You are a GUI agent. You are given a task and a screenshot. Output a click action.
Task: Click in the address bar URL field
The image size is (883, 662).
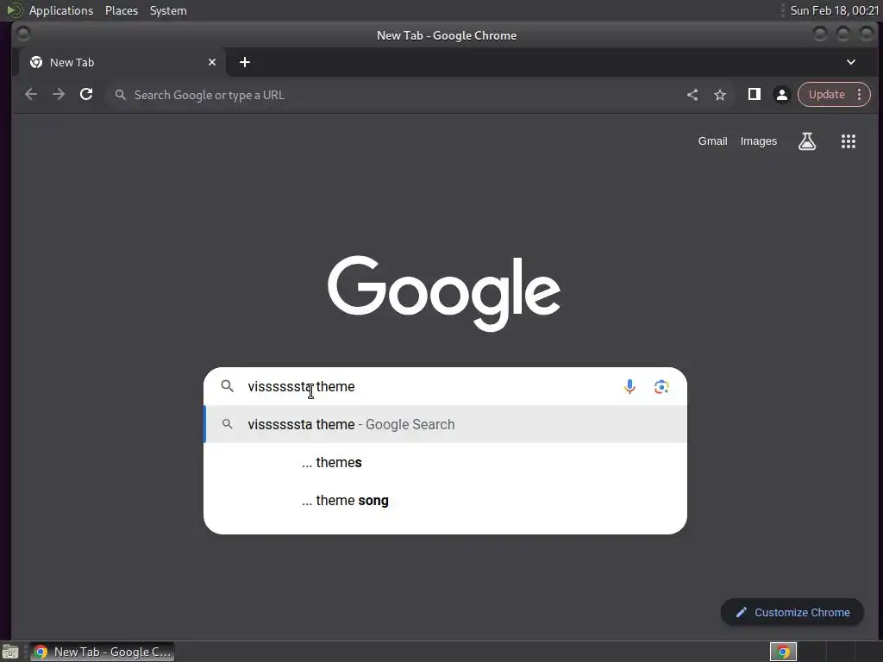point(394,95)
